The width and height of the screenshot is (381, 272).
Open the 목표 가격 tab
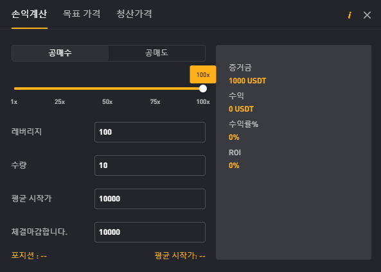point(82,13)
